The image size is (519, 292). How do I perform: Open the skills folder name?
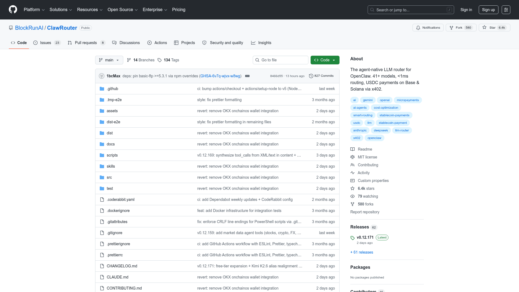pos(111,166)
